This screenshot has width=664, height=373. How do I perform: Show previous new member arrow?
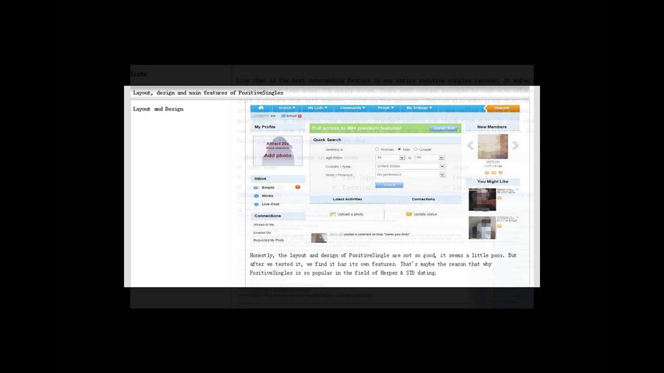[470, 146]
